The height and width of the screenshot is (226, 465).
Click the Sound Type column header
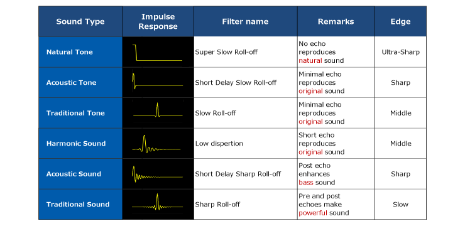coord(80,21)
